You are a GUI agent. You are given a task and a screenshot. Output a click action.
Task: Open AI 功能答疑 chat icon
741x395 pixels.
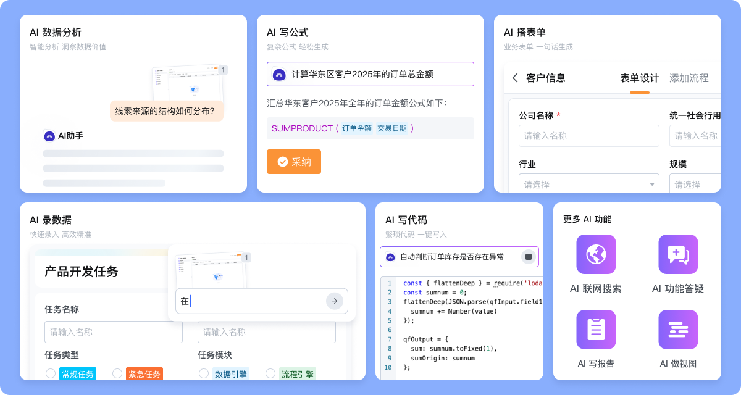(x=677, y=254)
